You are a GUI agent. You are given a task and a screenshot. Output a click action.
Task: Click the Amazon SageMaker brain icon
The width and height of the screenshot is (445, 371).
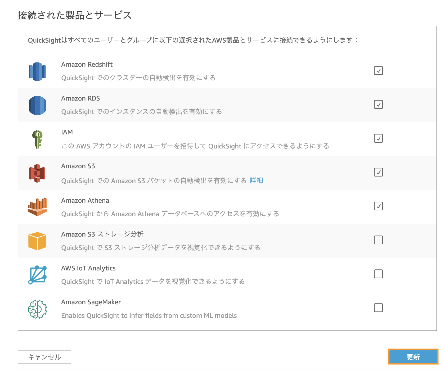[37, 309]
